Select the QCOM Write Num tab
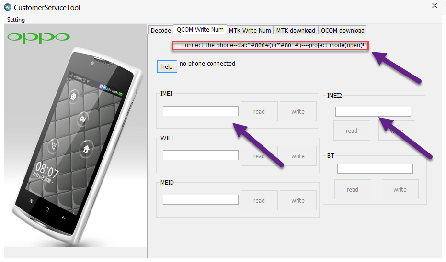Viewport: 446px width, 262px height. click(x=200, y=30)
